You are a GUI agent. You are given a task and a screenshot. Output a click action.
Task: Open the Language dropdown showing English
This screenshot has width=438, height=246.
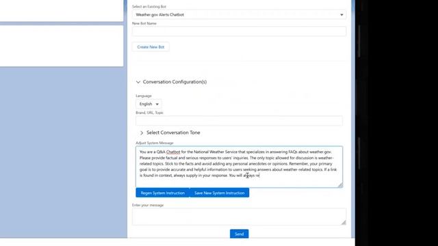tap(149, 104)
